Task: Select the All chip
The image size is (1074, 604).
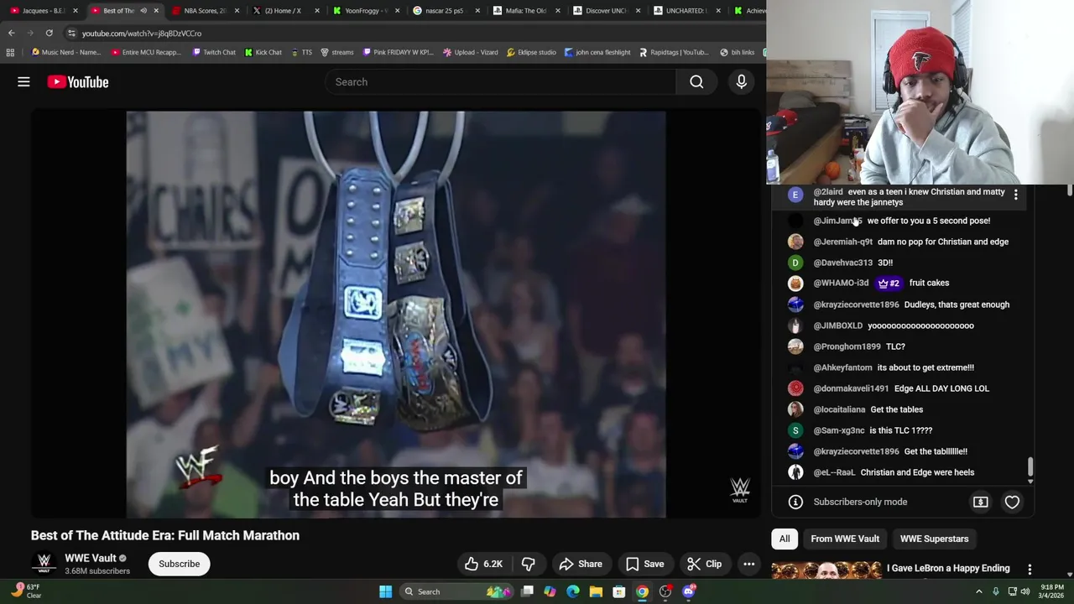Action: [x=785, y=539]
